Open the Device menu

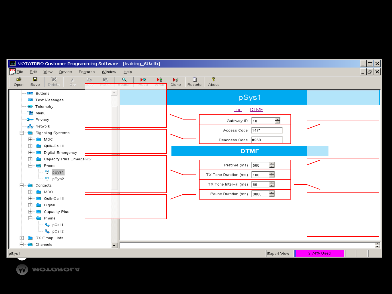(65, 72)
